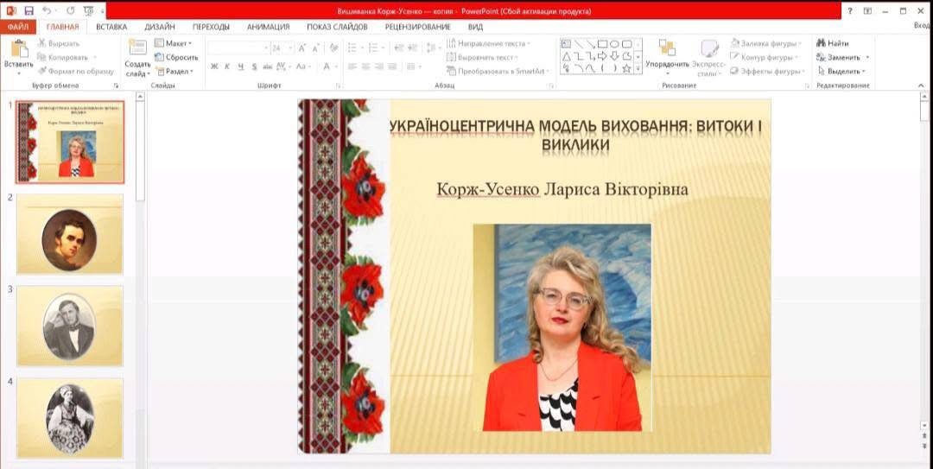Switch to the ВСТАВКА ribbon tab

[111, 27]
